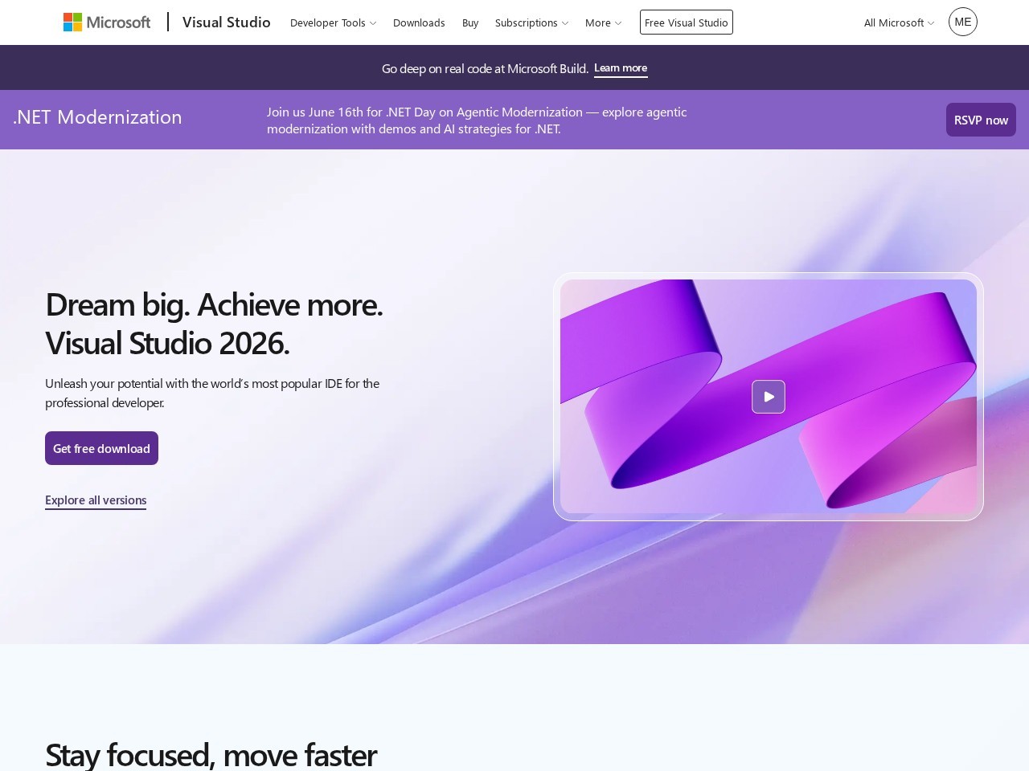Click the RSVP now button
Viewport: 1029px width, 771px height.
981,120
